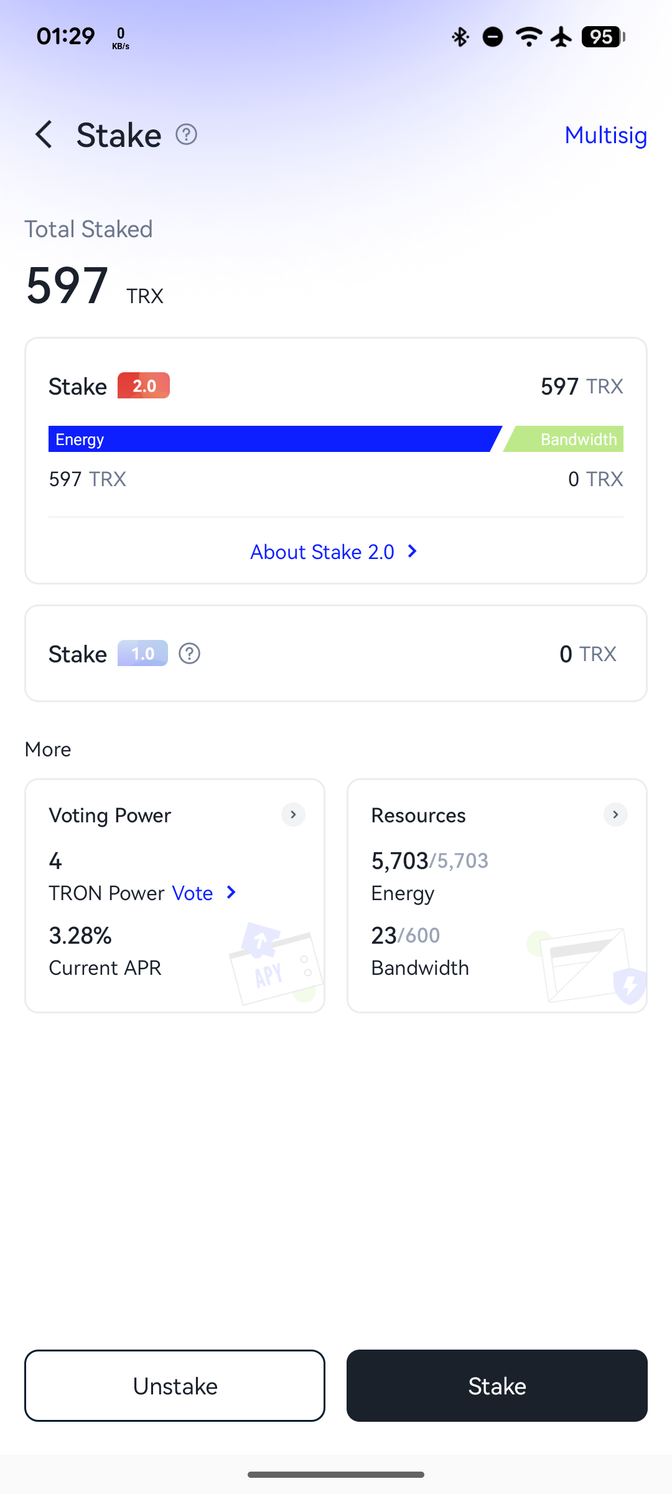Select the blue Energy bar segment

coord(275,439)
